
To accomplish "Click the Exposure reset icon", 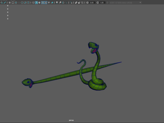I will (87, 3).
